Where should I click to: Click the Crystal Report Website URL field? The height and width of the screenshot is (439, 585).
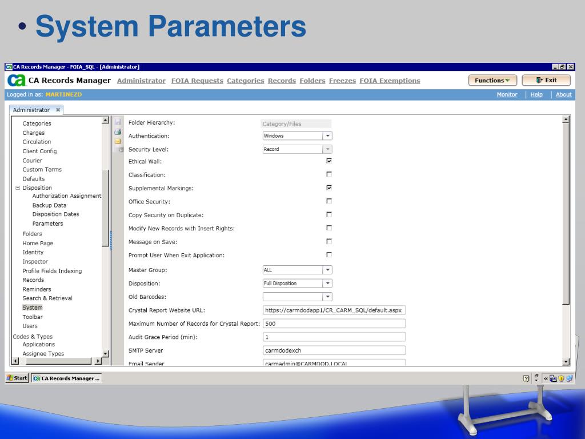[x=334, y=310]
